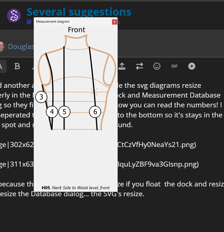Select measurement marker 5 on diagram
Viewport: 224px width, 232px height.
tap(64, 112)
